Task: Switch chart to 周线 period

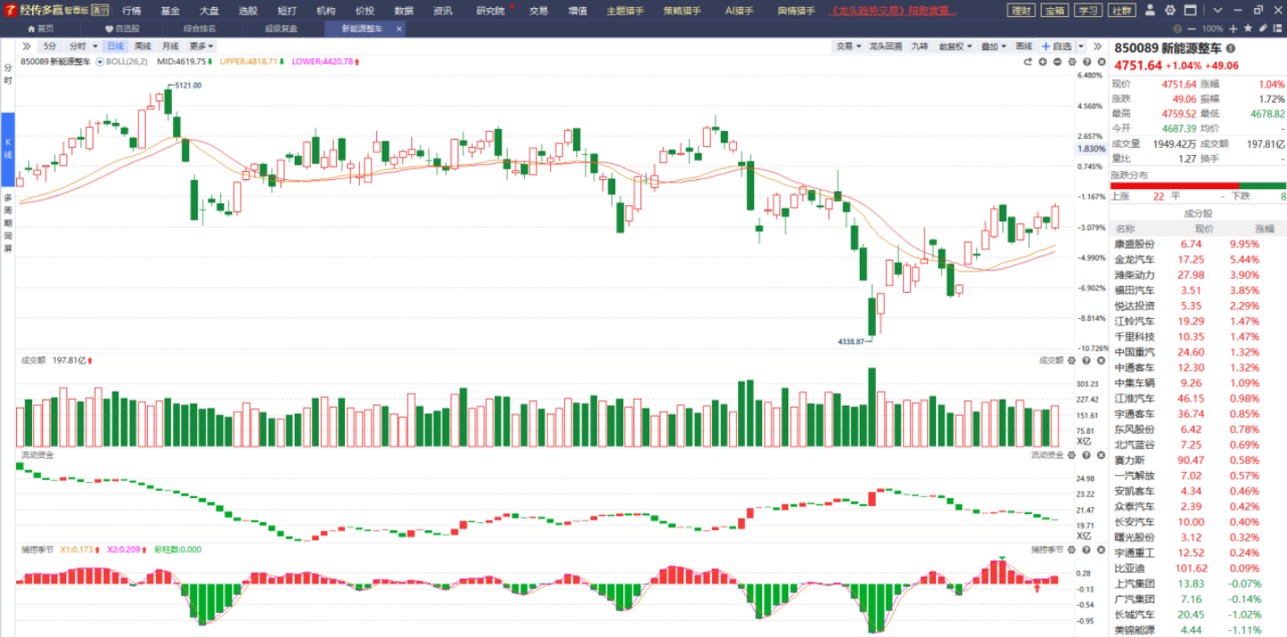Action: [142, 46]
